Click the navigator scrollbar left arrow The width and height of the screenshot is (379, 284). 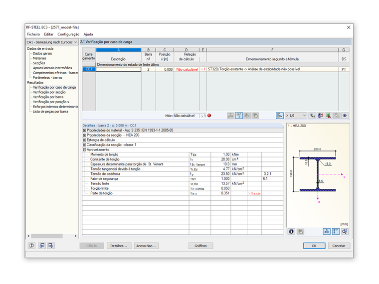(28, 236)
